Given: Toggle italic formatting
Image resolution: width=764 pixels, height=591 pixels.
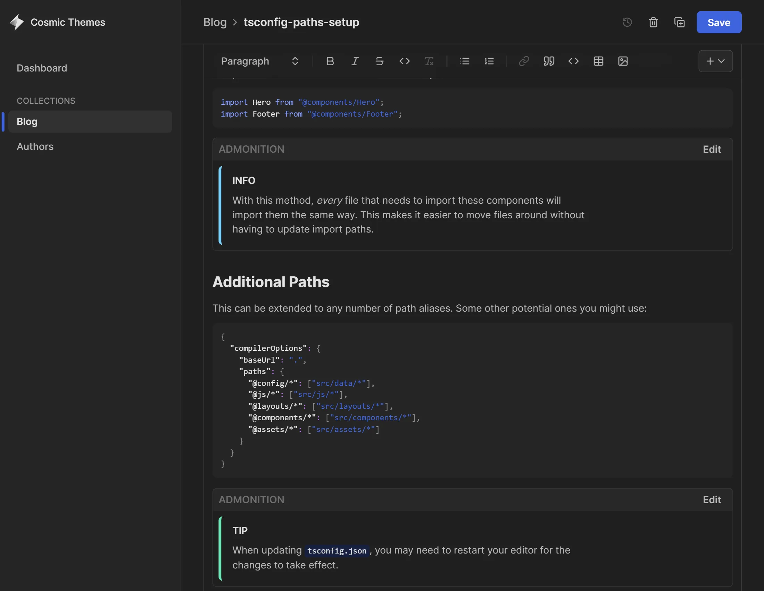Looking at the screenshot, I should [355, 61].
